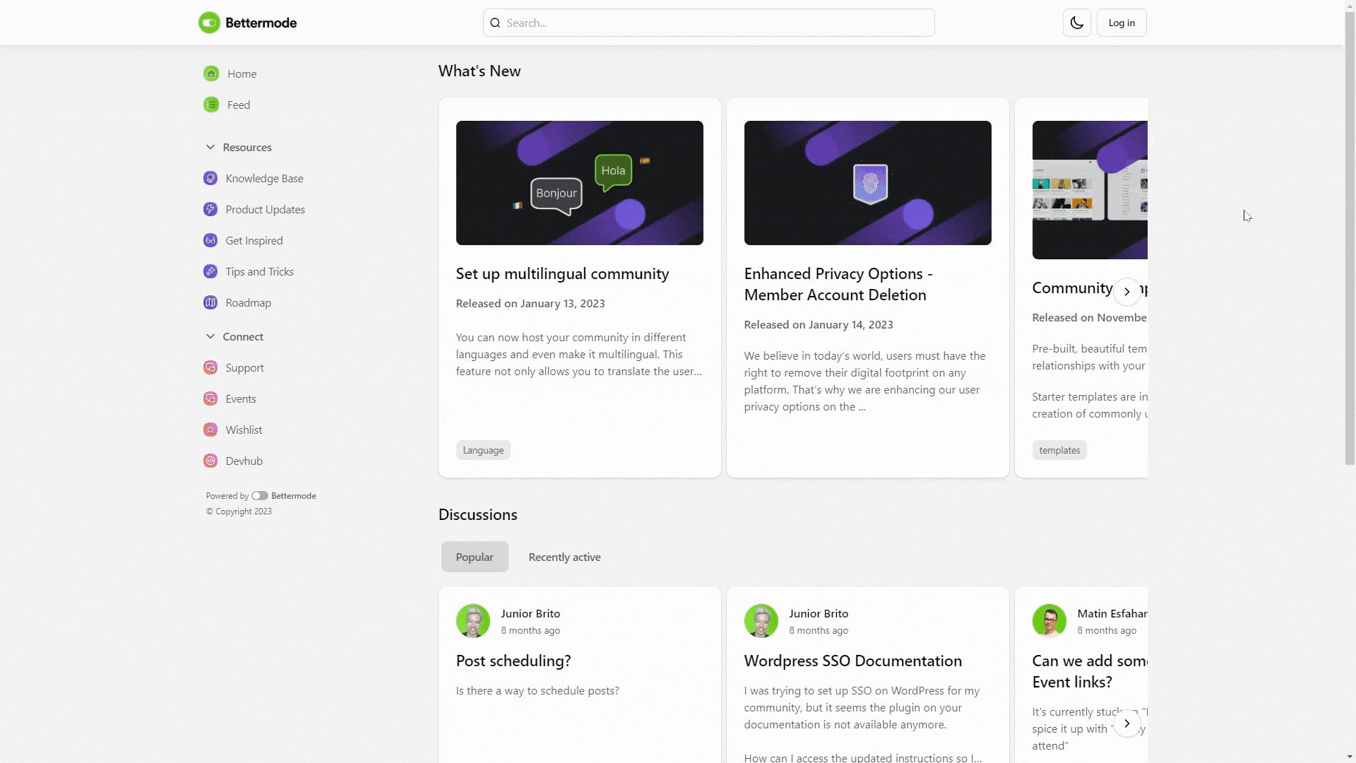
Task: Open the Post scheduling? discussion
Action: 513,661
